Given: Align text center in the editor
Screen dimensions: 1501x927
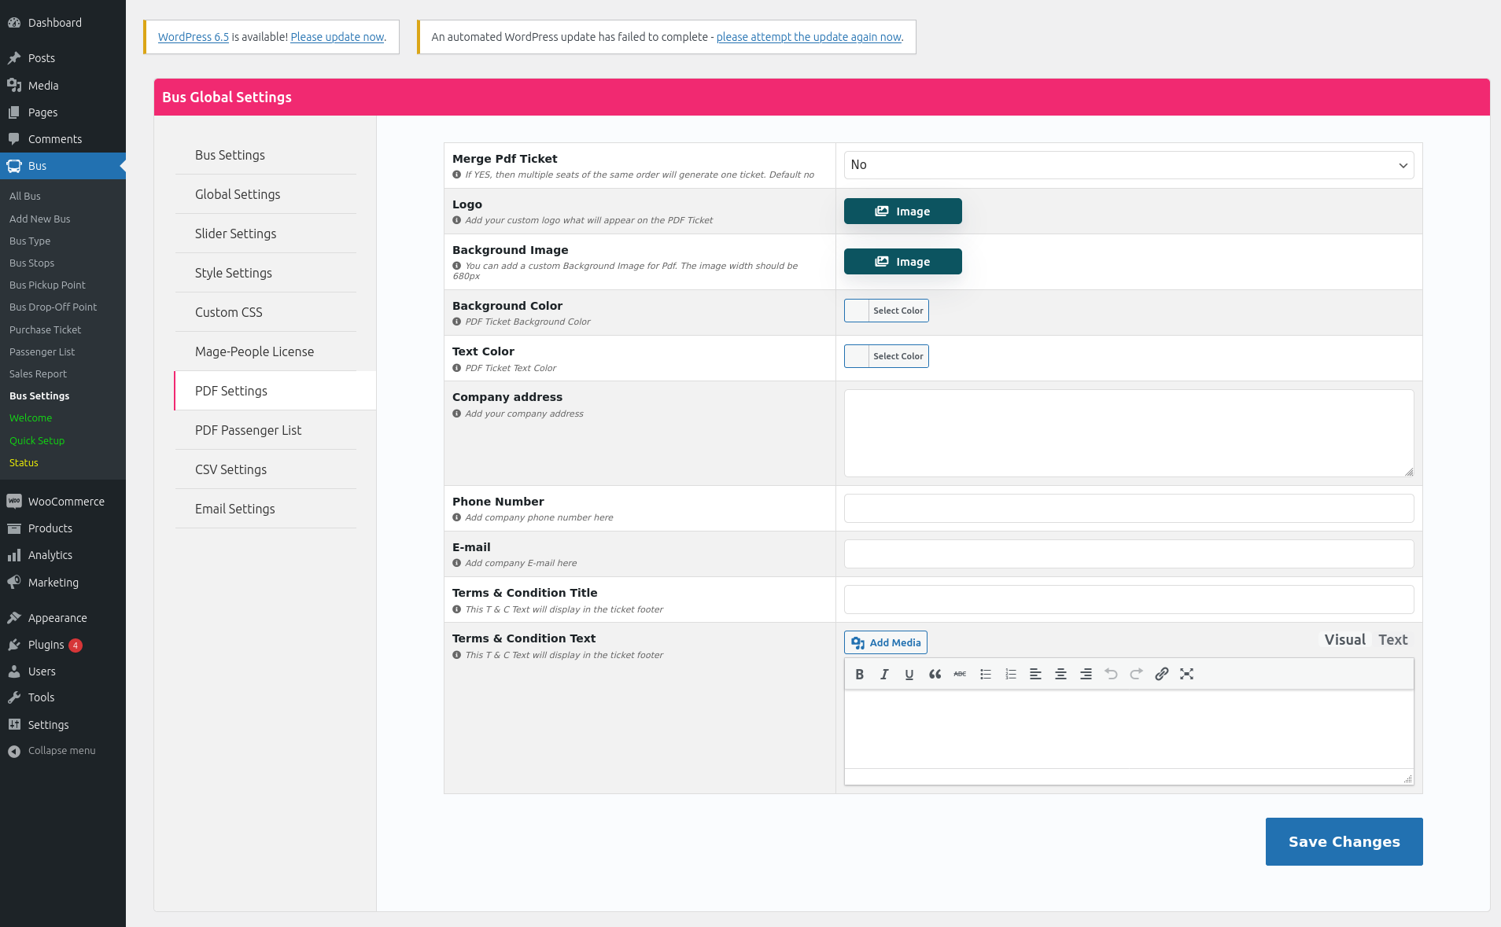Looking at the screenshot, I should (x=1060, y=674).
